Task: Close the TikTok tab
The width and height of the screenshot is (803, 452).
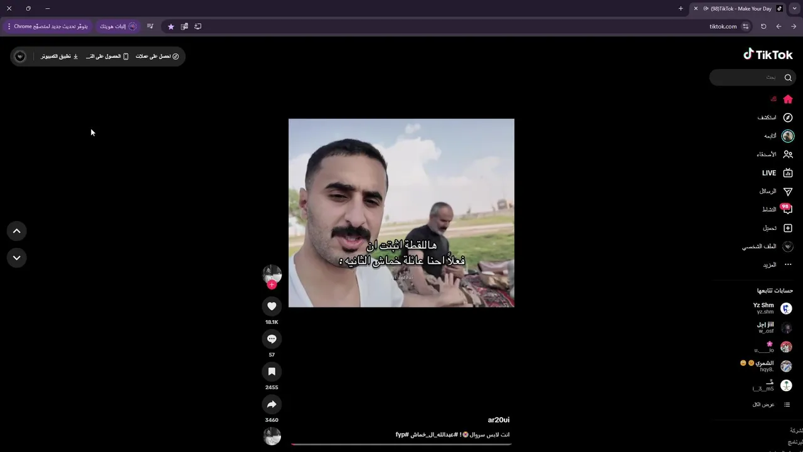Action: (696, 9)
